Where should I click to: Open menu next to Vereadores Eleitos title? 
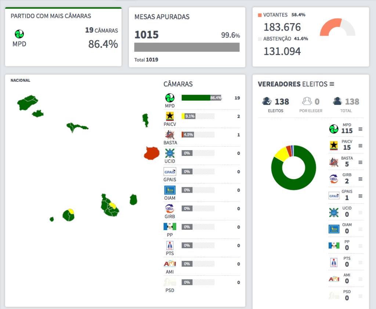332,84
